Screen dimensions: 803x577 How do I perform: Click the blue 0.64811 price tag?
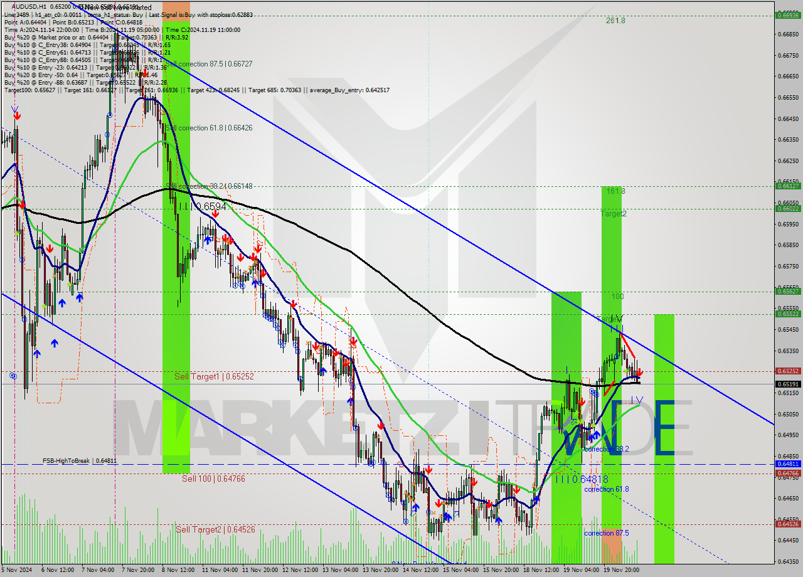click(788, 464)
